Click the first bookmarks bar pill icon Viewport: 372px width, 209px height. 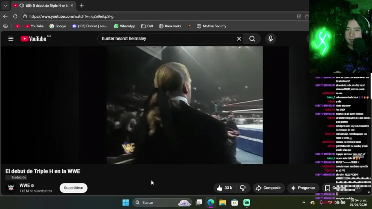click(x=5, y=26)
